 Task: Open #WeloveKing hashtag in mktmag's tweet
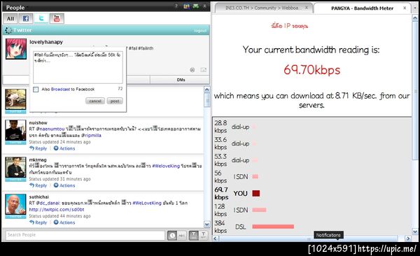click(x=166, y=166)
